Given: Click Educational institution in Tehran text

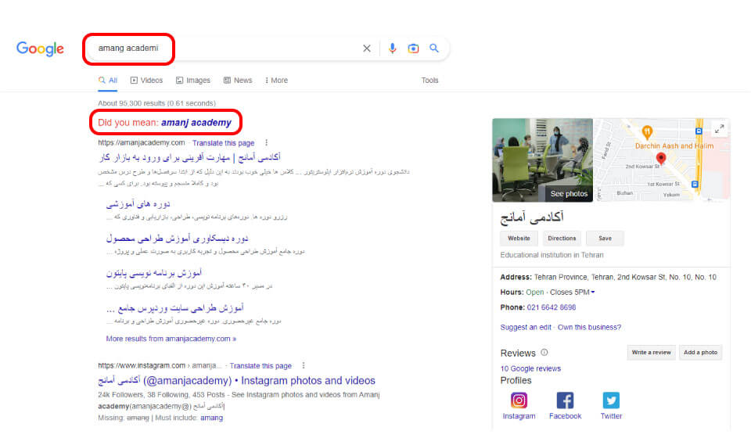Looking at the screenshot, I should tap(552, 255).
